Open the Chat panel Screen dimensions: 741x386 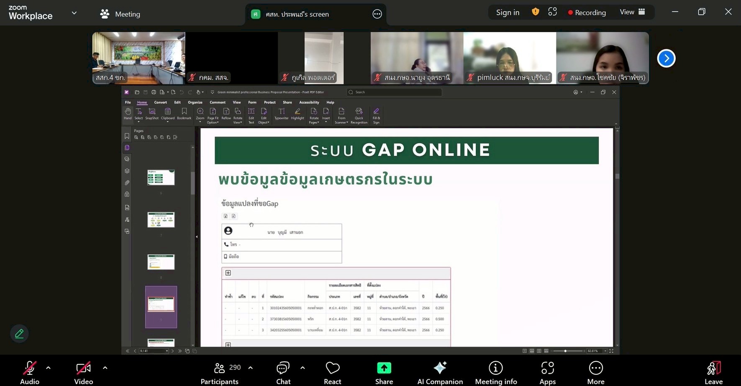click(x=283, y=372)
